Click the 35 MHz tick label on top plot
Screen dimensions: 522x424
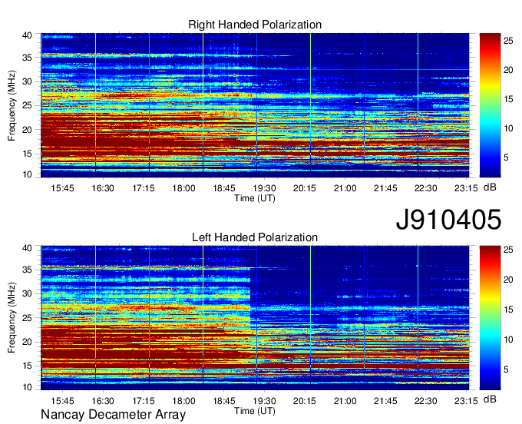coord(27,58)
